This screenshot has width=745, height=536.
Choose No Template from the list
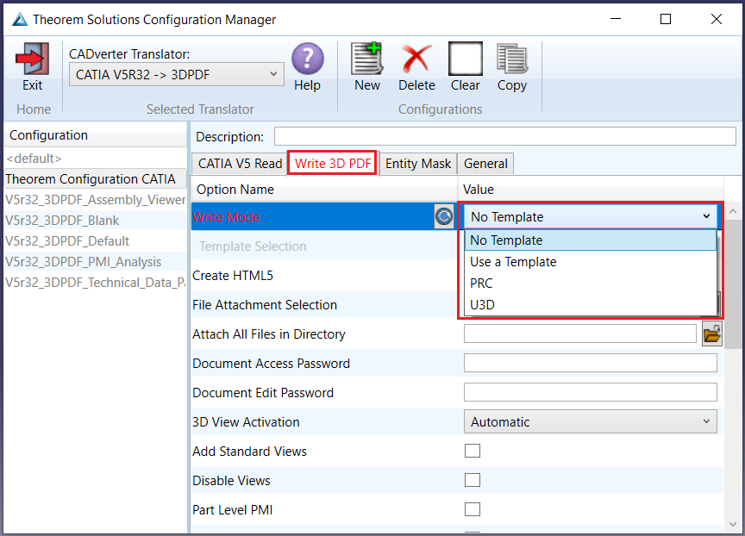[x=590, y=240]
